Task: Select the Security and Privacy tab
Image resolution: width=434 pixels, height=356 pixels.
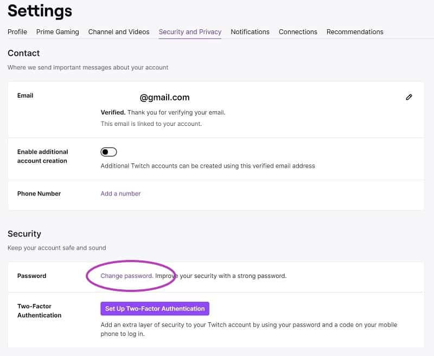Action: [x=190, y=32]
